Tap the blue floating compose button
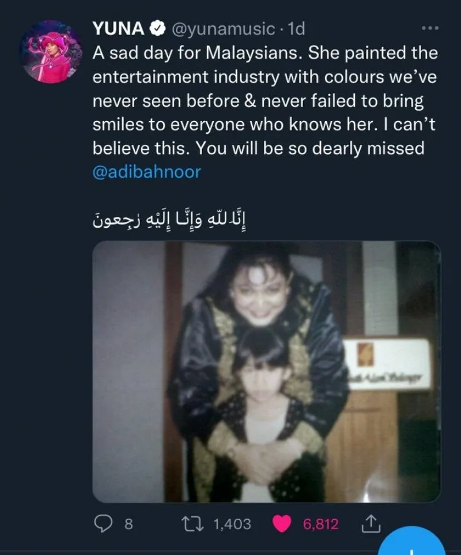 point(411,542)
